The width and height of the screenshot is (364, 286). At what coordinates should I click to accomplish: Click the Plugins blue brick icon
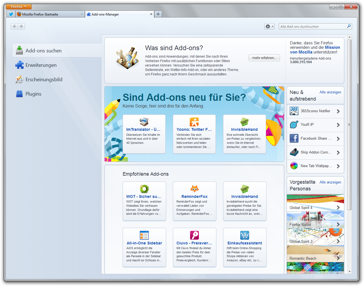click(19, 94)
